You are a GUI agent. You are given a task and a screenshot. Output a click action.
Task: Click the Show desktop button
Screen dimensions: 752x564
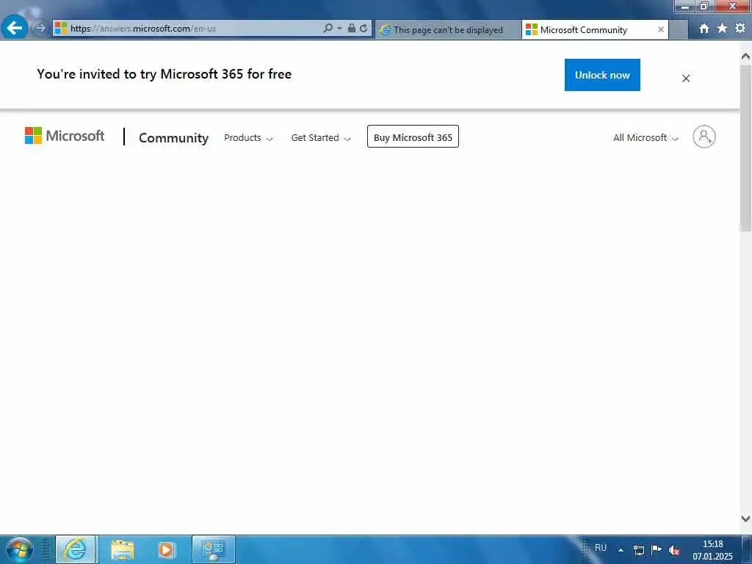coord(748,550)
